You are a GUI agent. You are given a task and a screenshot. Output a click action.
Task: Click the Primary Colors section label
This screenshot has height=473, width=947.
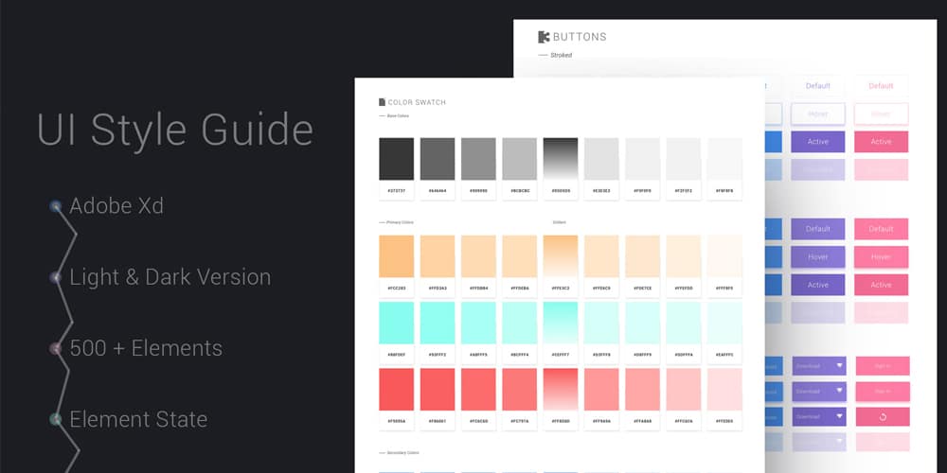(x=401, y=222)
